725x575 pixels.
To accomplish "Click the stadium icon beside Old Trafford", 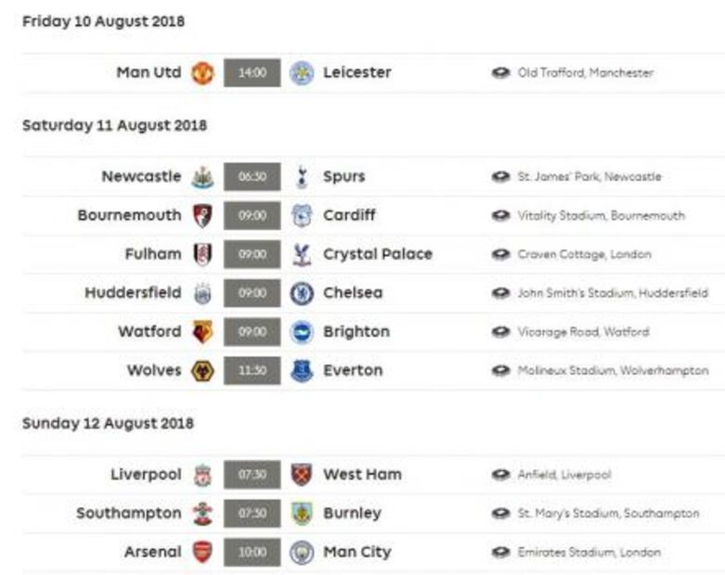I will [x=501, y=72].
